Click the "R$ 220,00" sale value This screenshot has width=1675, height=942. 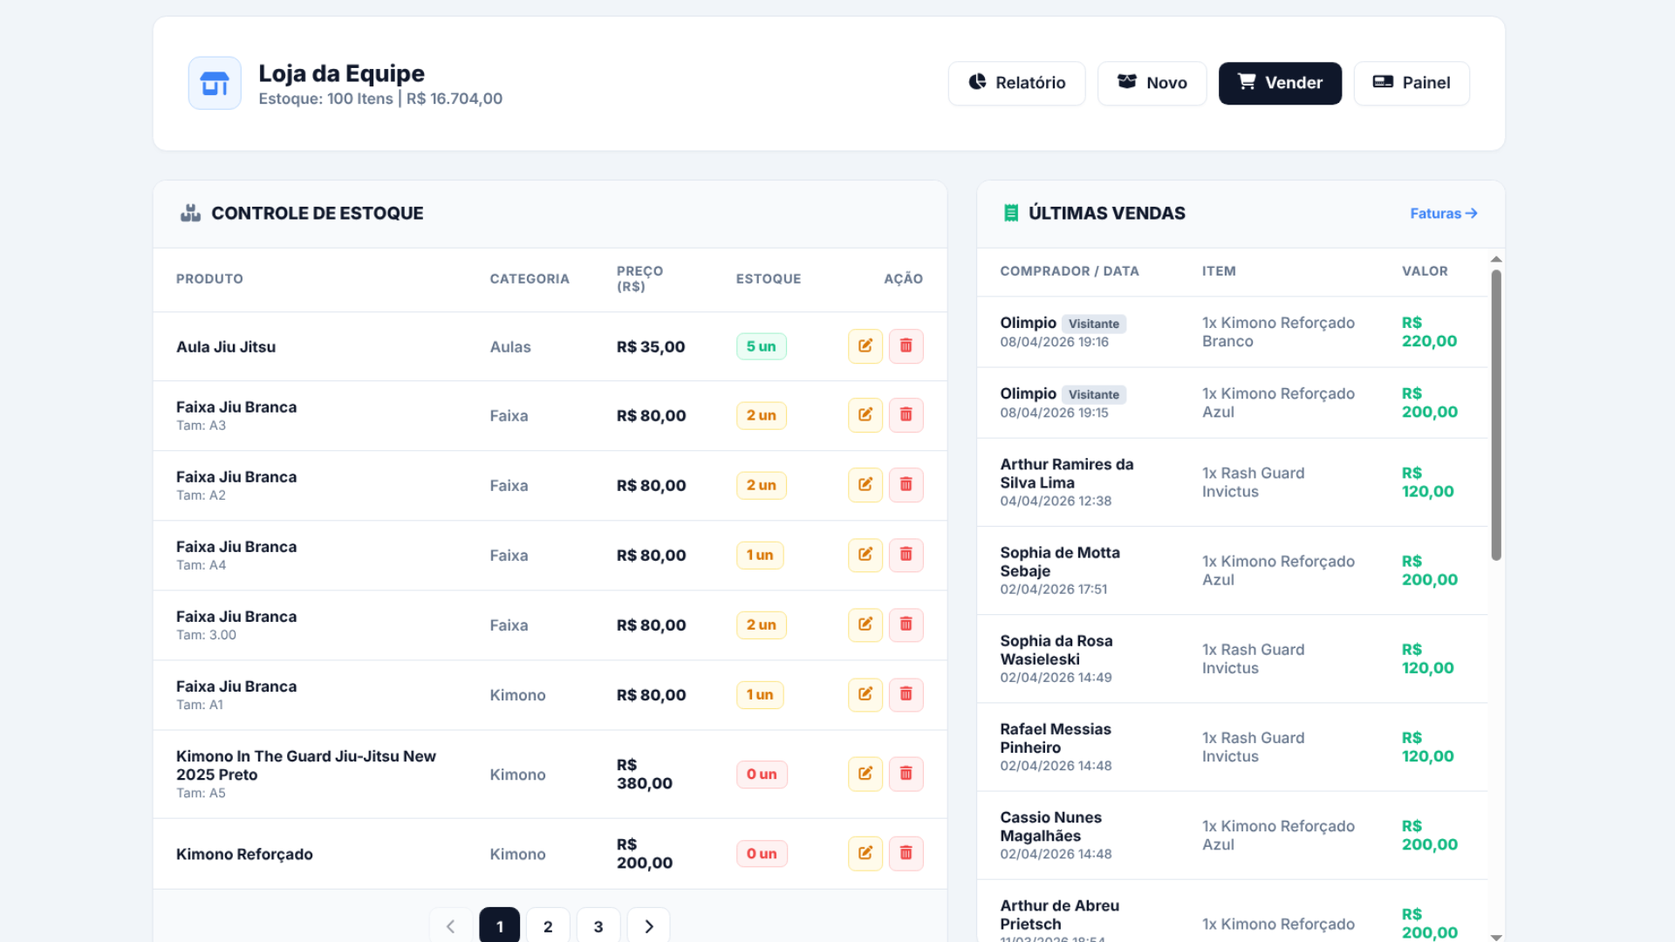click(1429, 331)
